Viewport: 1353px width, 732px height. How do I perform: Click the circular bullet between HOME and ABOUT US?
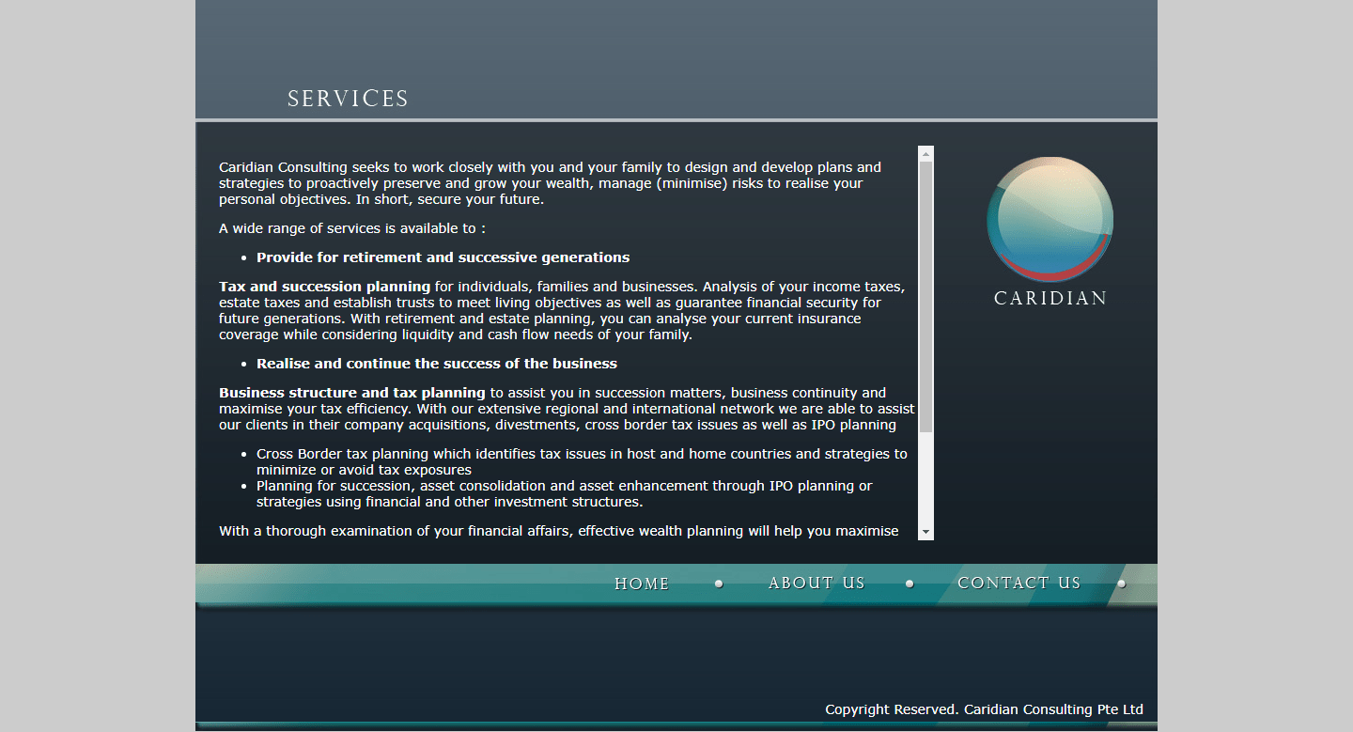point(719,584)
